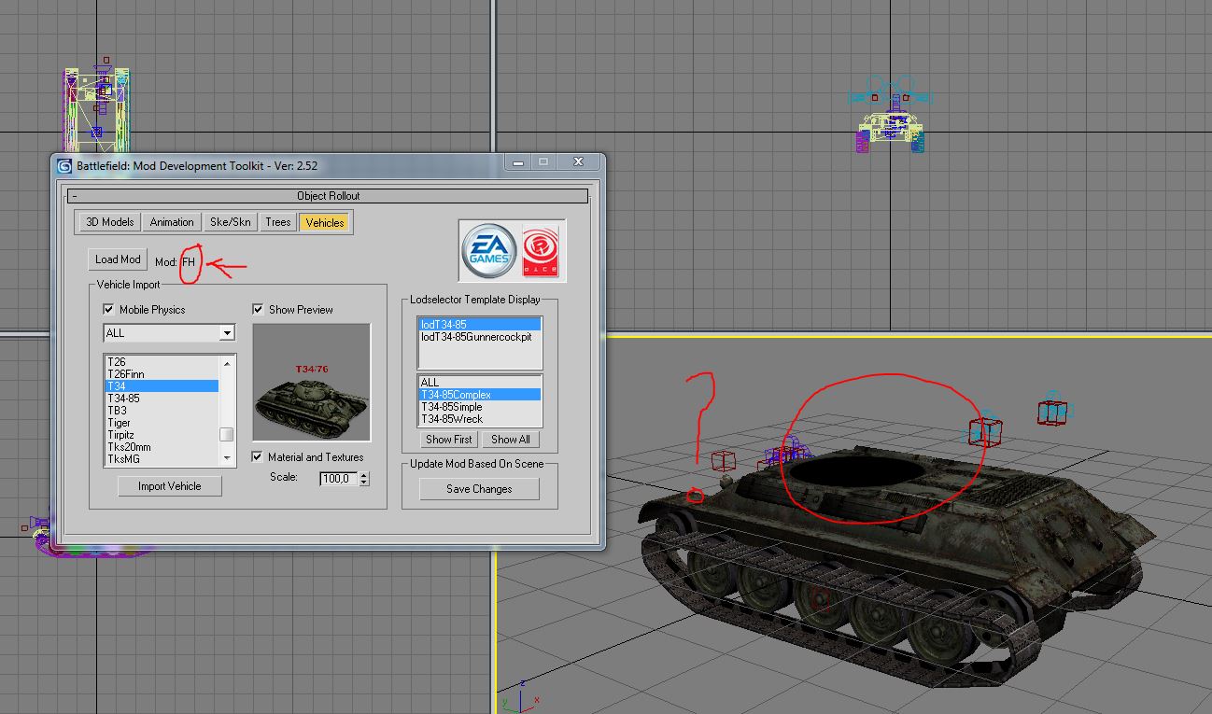Select T26Finn in the vehicle list

pyautogui.click(x=162, y=373)
